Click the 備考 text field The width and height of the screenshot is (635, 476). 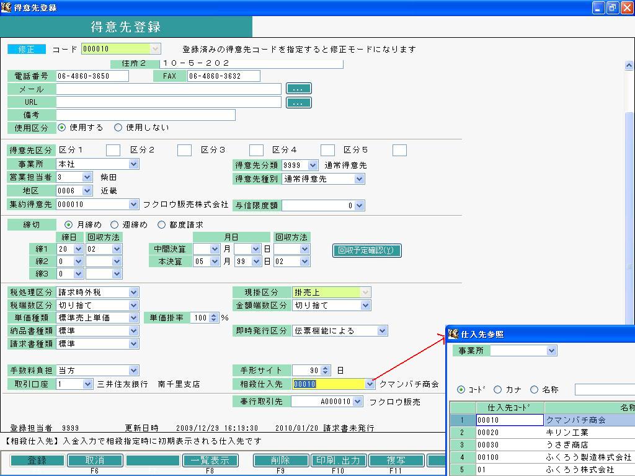click(146, 115)
